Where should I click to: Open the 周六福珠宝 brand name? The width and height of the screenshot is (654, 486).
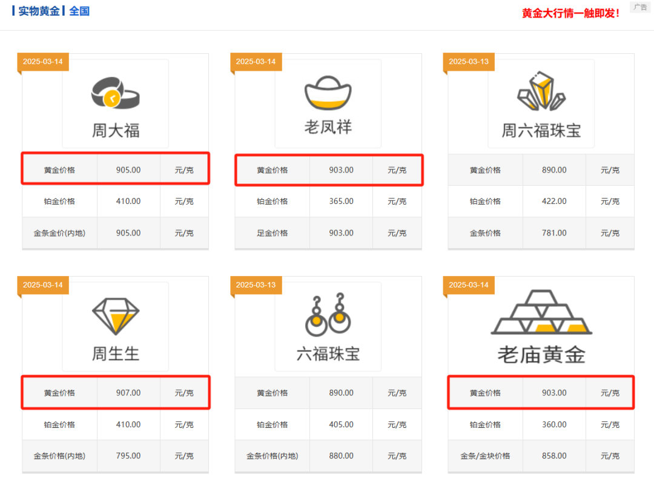coord(541,131)
